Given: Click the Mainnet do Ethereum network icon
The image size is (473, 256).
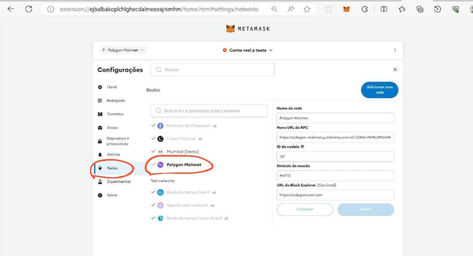Looking at the screenshot, I should (x=160, y=126).
